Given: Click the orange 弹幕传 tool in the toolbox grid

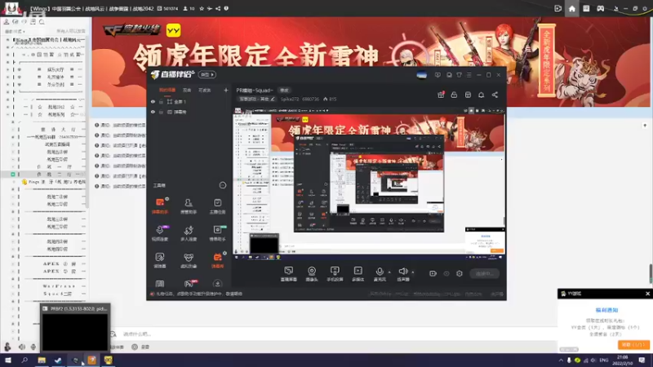Looking at the screenshot, I should coord(217,260).
